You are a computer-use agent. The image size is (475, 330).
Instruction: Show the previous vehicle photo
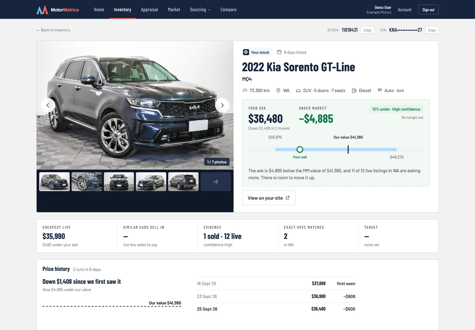48,105
